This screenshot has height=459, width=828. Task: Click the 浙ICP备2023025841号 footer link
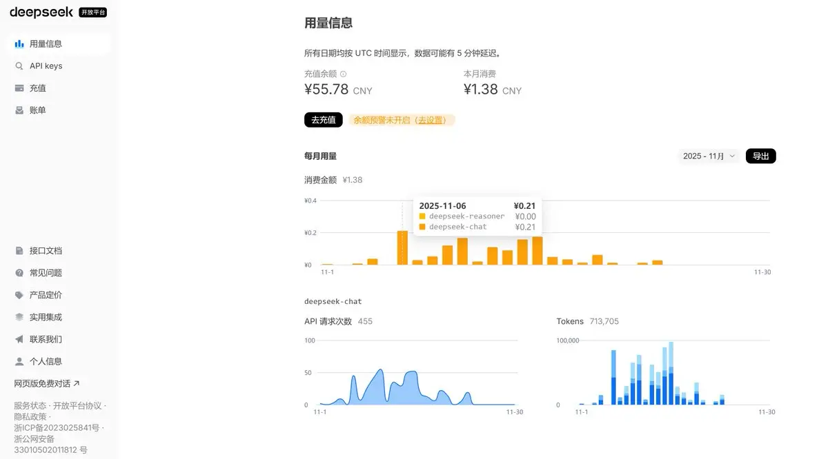(57, 427)
